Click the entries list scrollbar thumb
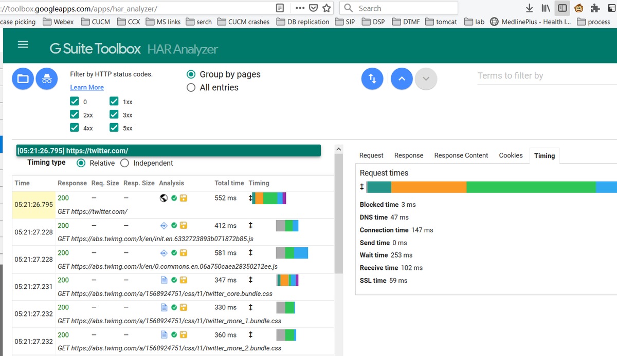Viewport: 617px width, 356px height. (338, 214)
